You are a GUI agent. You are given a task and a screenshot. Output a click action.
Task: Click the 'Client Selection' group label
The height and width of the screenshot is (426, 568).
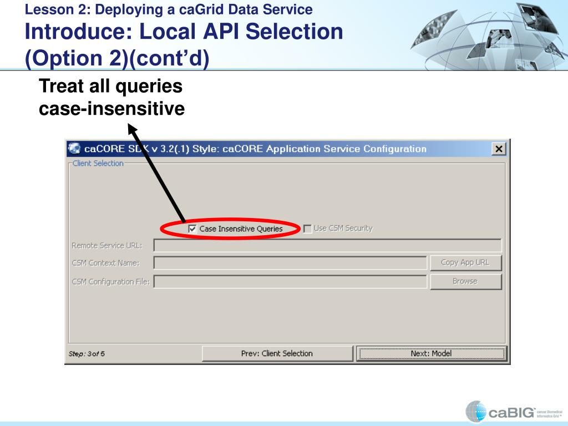(x=98, y=164)
